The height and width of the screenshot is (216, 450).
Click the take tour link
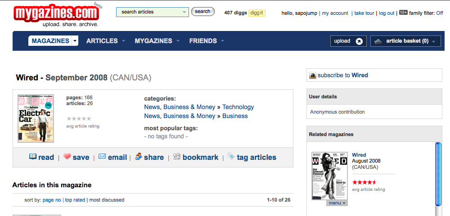point(364,13)
